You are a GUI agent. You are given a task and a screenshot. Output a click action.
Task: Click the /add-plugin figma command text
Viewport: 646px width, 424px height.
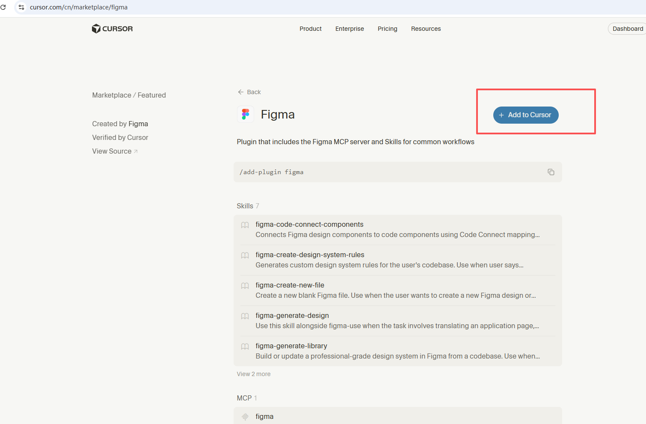coord(271,172)
